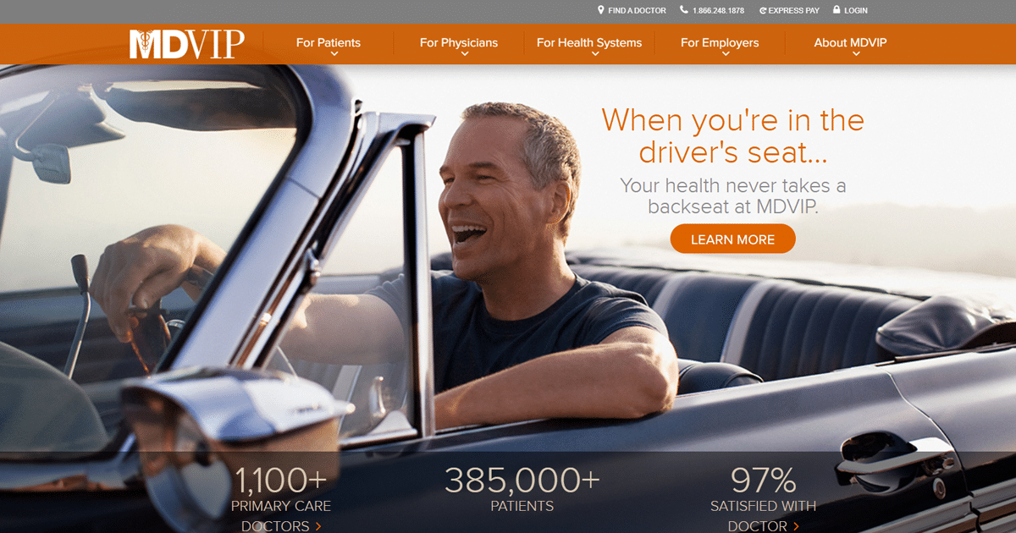Click the Learn More button

[x=733, y=239]
